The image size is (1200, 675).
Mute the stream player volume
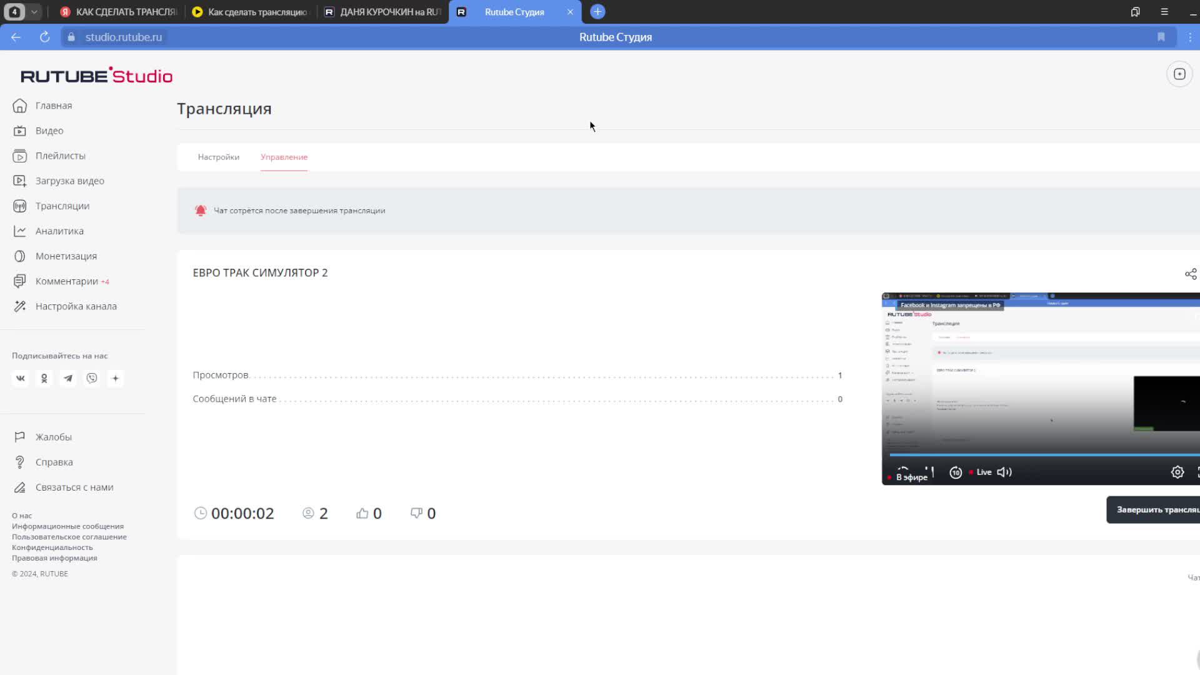click(1004, 472)
